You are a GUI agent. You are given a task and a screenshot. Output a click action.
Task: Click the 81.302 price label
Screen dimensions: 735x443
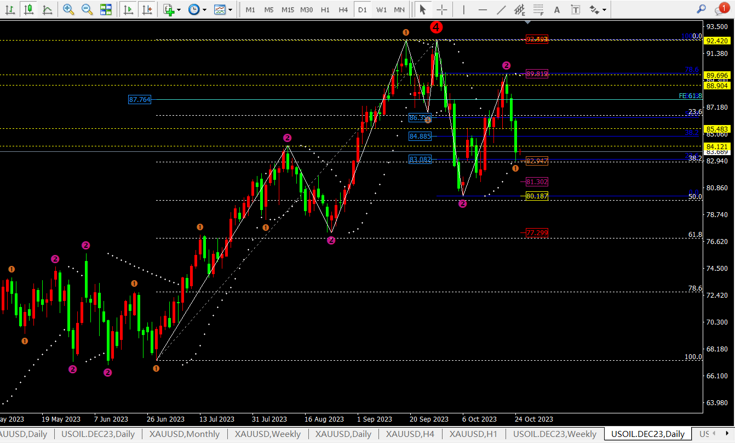(537, 181)
